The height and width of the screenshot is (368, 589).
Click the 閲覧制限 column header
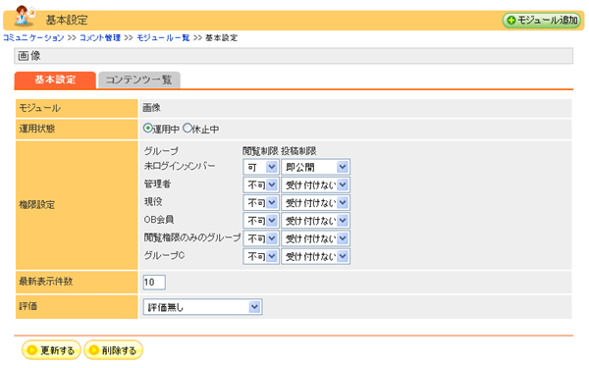260,151
